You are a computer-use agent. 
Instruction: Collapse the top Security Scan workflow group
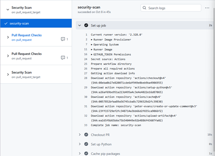8,9
